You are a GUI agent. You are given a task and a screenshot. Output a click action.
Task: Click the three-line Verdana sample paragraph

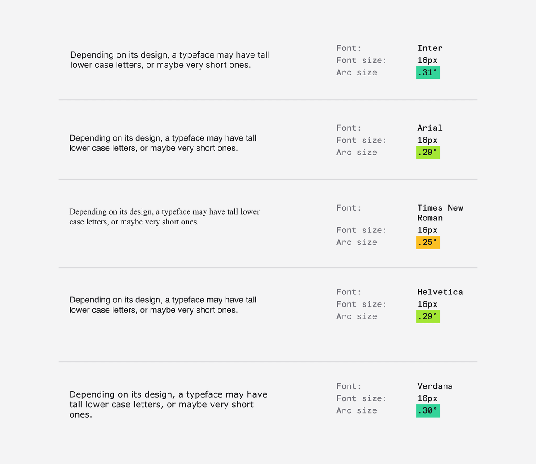point(168,404)
